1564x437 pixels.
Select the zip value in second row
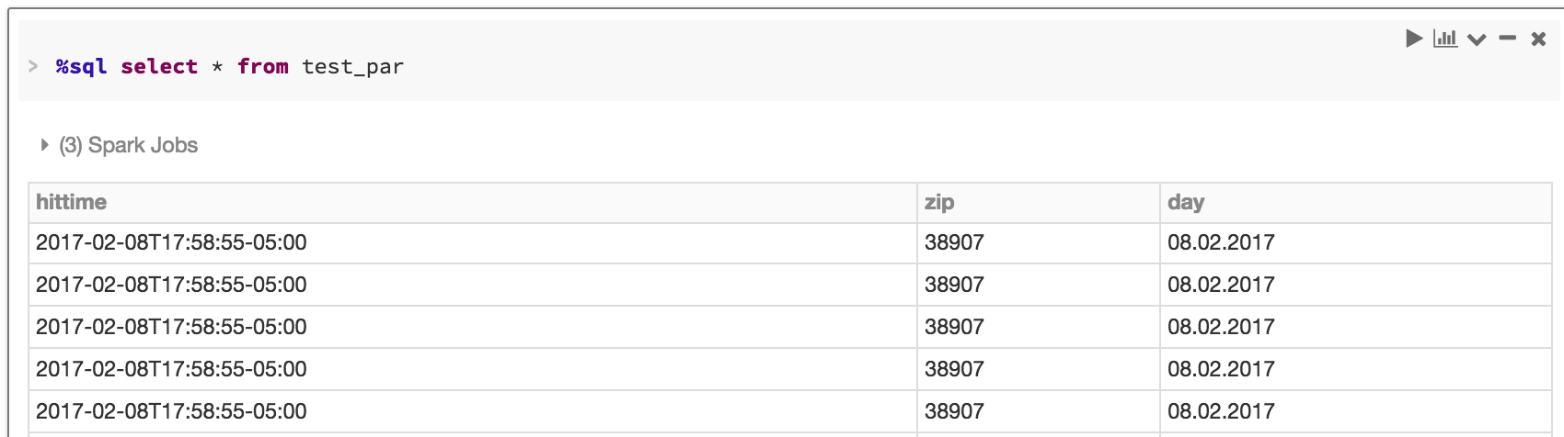pyautogui.click(x=954, y=285)
